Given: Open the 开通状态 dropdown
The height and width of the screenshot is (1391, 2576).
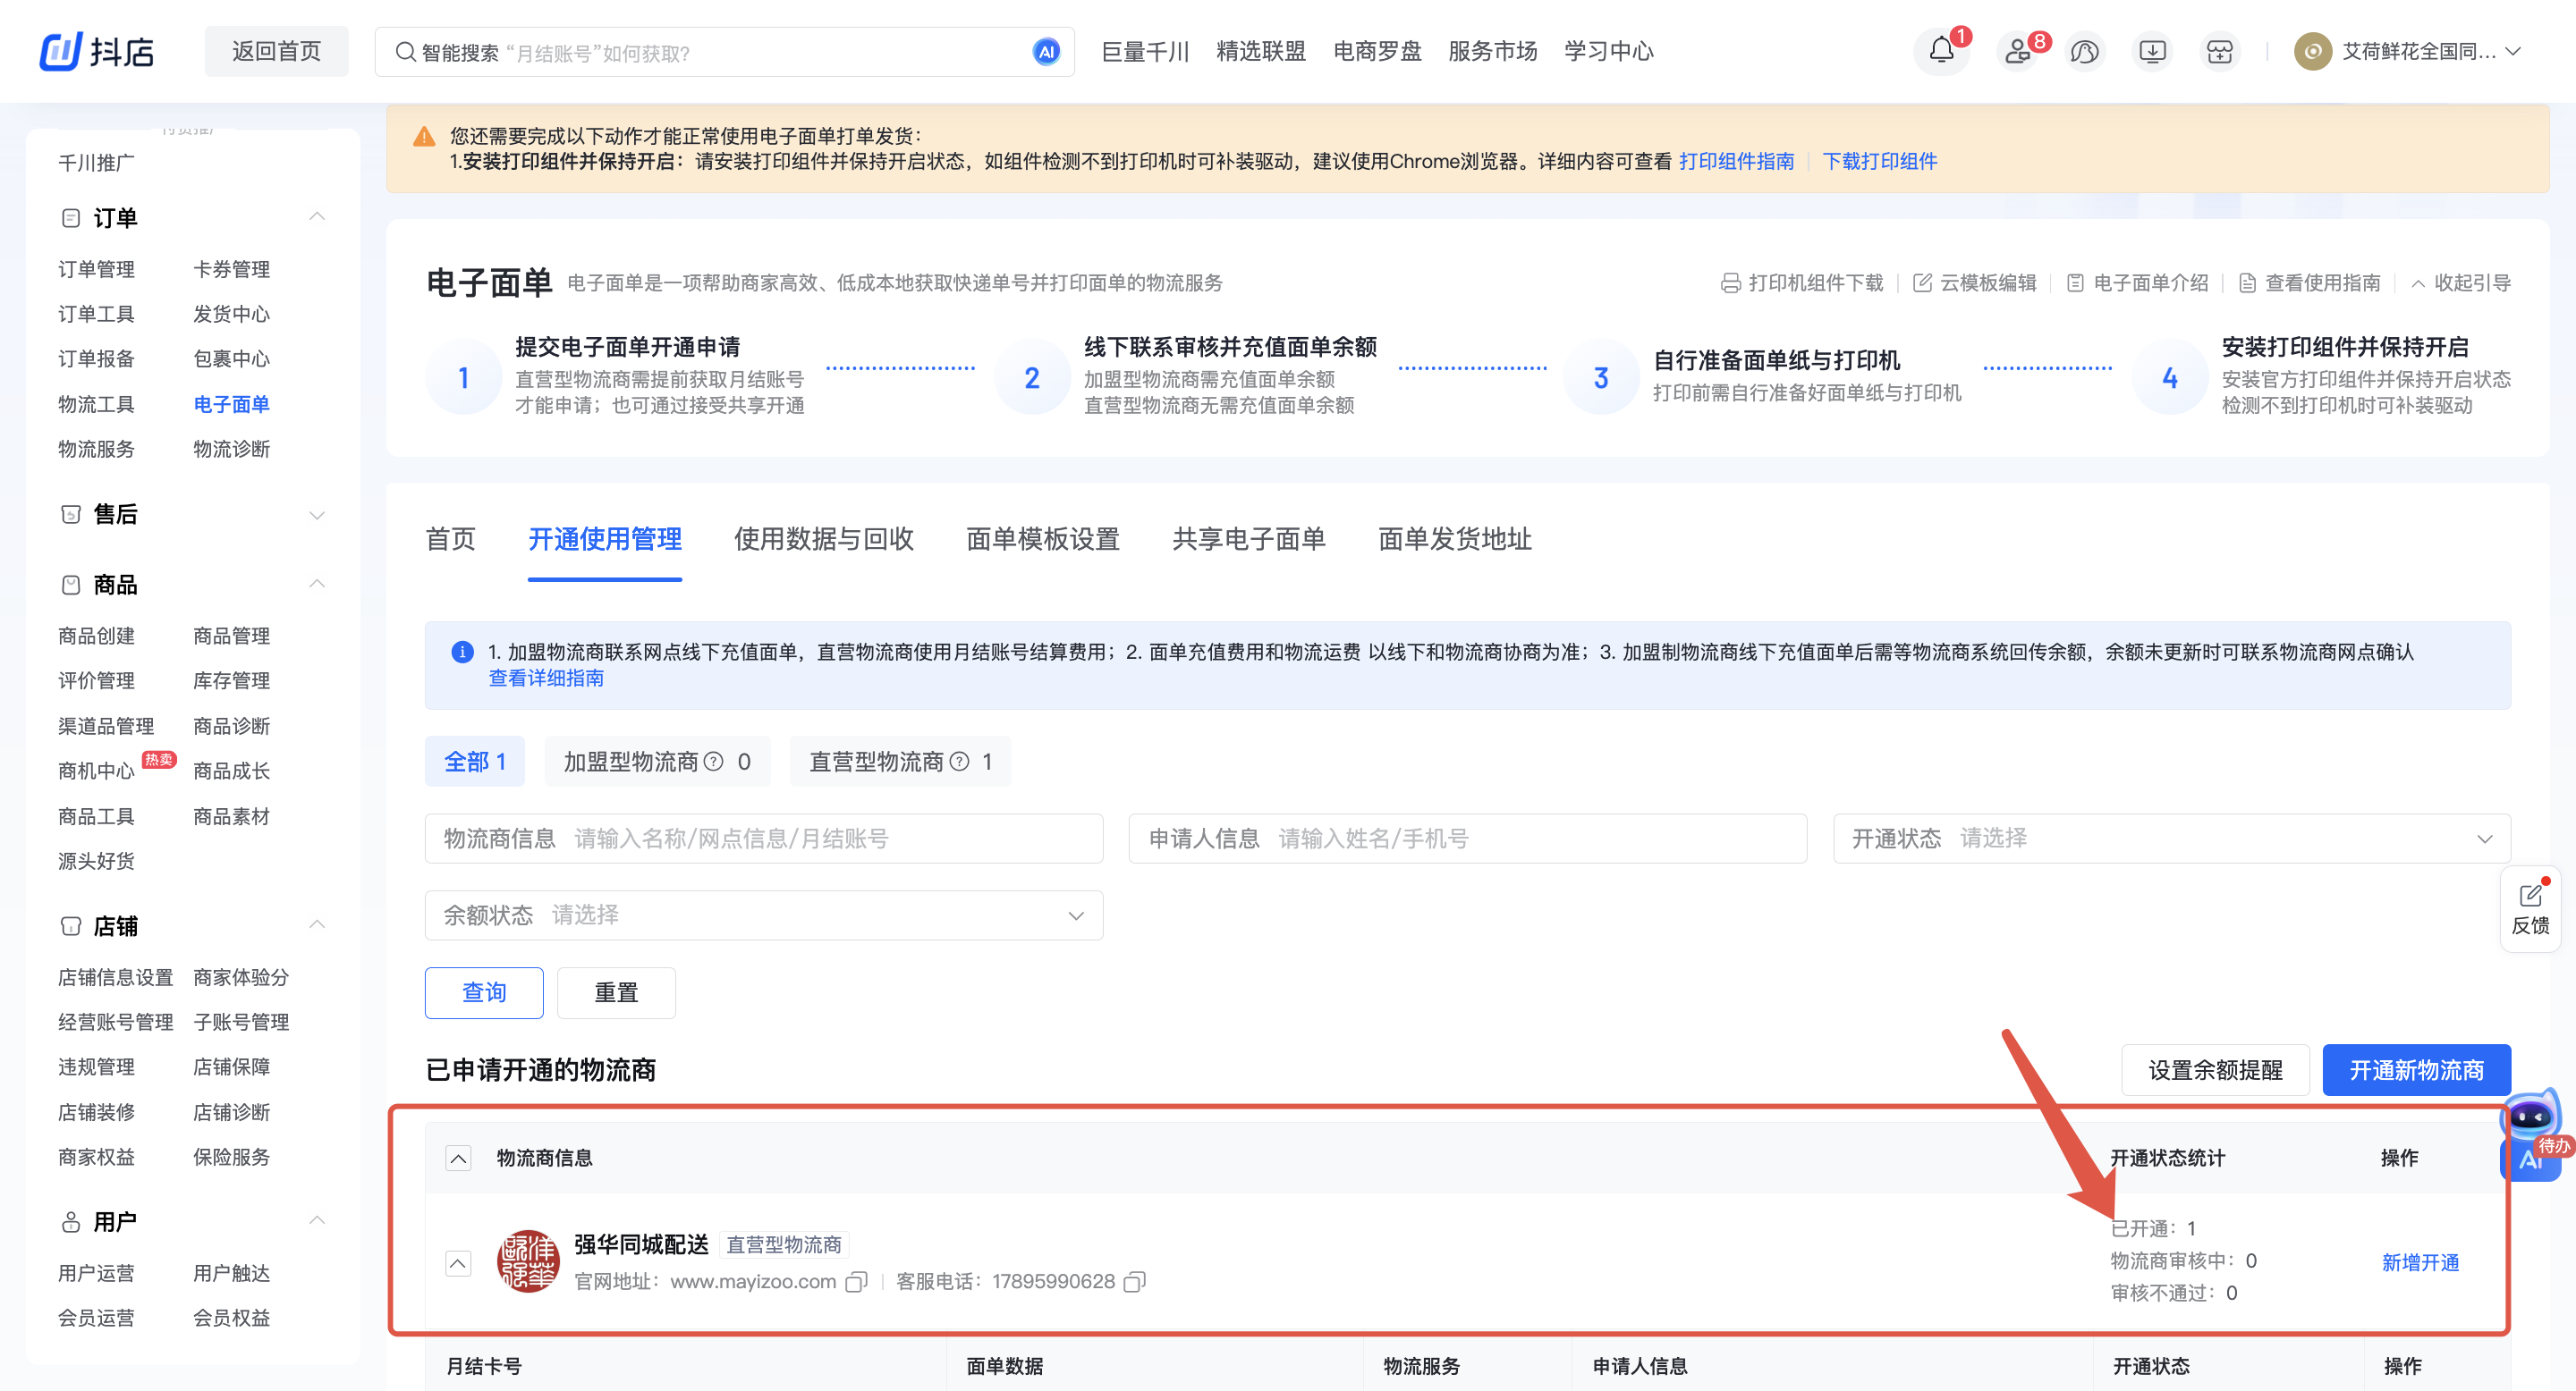Looking at the screenshot, I should pyautogui.click(x=2170, y=839).
